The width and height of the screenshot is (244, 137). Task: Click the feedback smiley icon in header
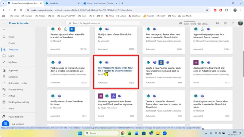click(x=217, y=23)
